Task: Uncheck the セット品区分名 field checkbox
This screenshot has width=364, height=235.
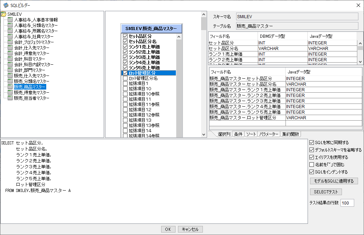Action: click(125, 42)
